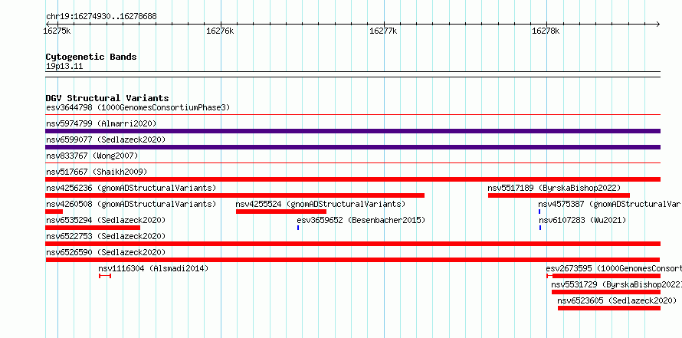Click the esv3644798 1000GenomesConsortiumPhase3 label
Screen dimensions: 682x338
[x=138, y=107]
